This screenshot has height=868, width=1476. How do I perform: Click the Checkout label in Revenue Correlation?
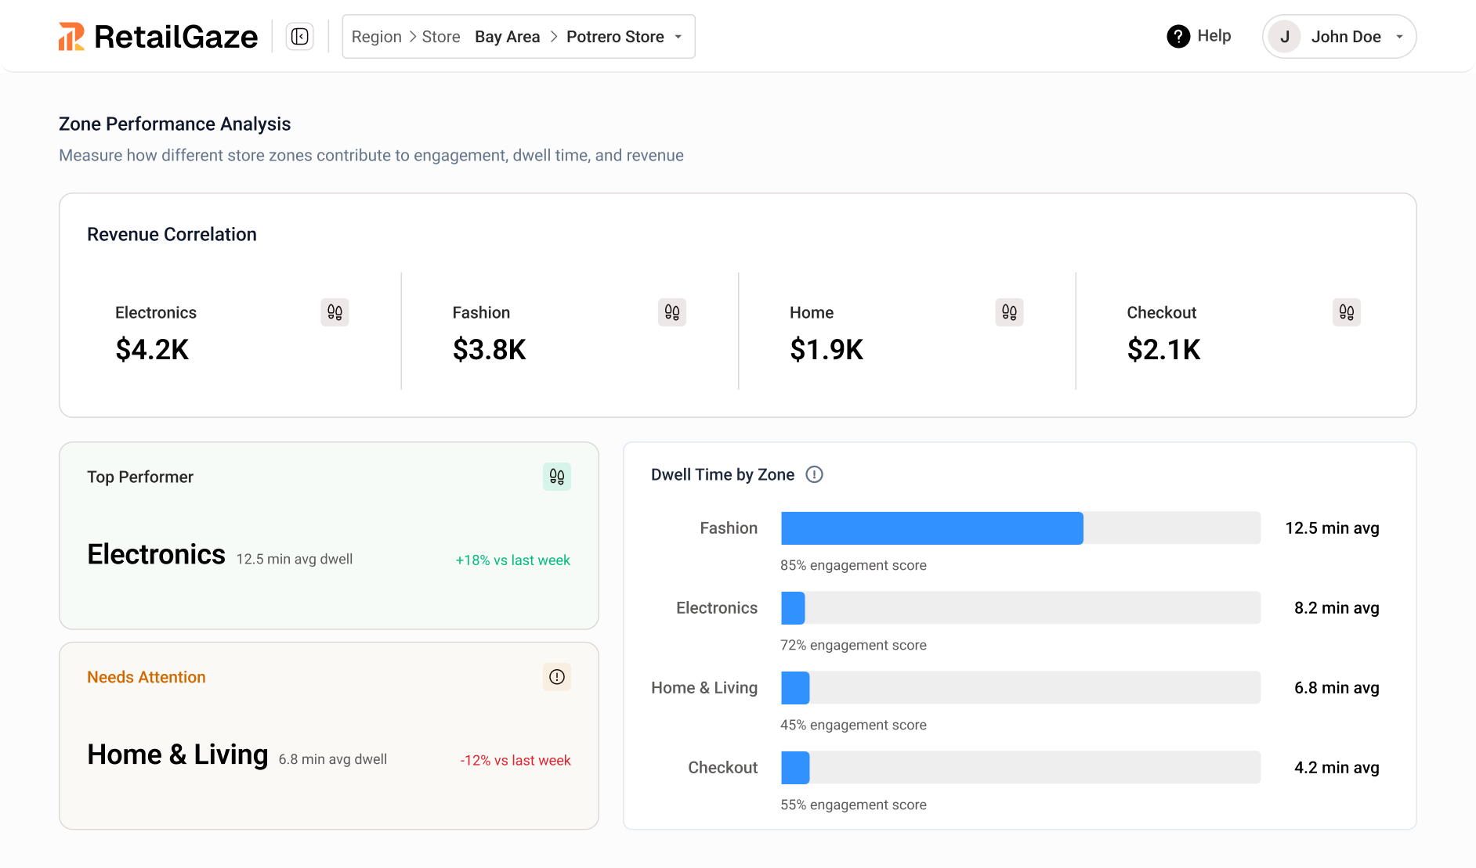pyautogui.click(x=1162, y=312)
